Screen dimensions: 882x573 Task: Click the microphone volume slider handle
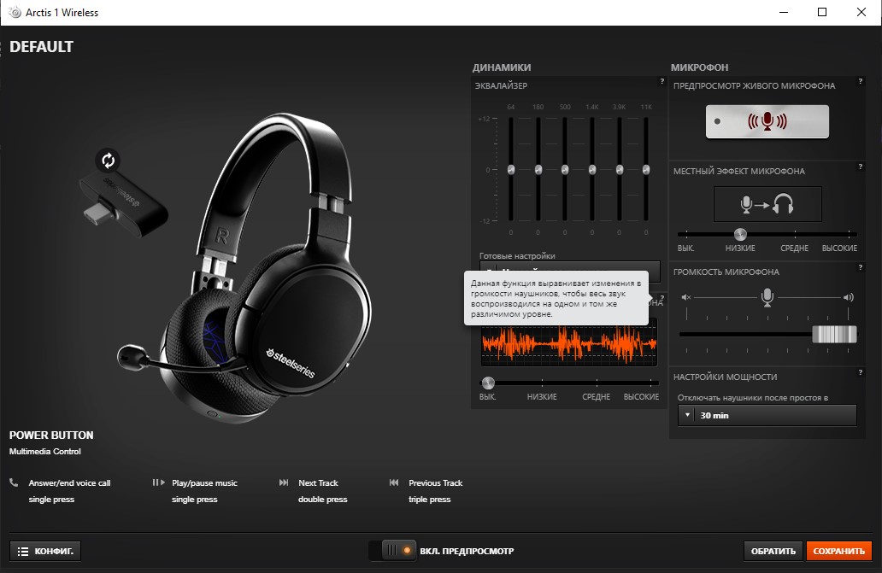coord(834,334)
